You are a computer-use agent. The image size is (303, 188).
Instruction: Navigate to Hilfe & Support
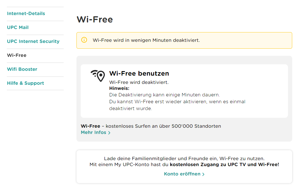click(25, 83)
